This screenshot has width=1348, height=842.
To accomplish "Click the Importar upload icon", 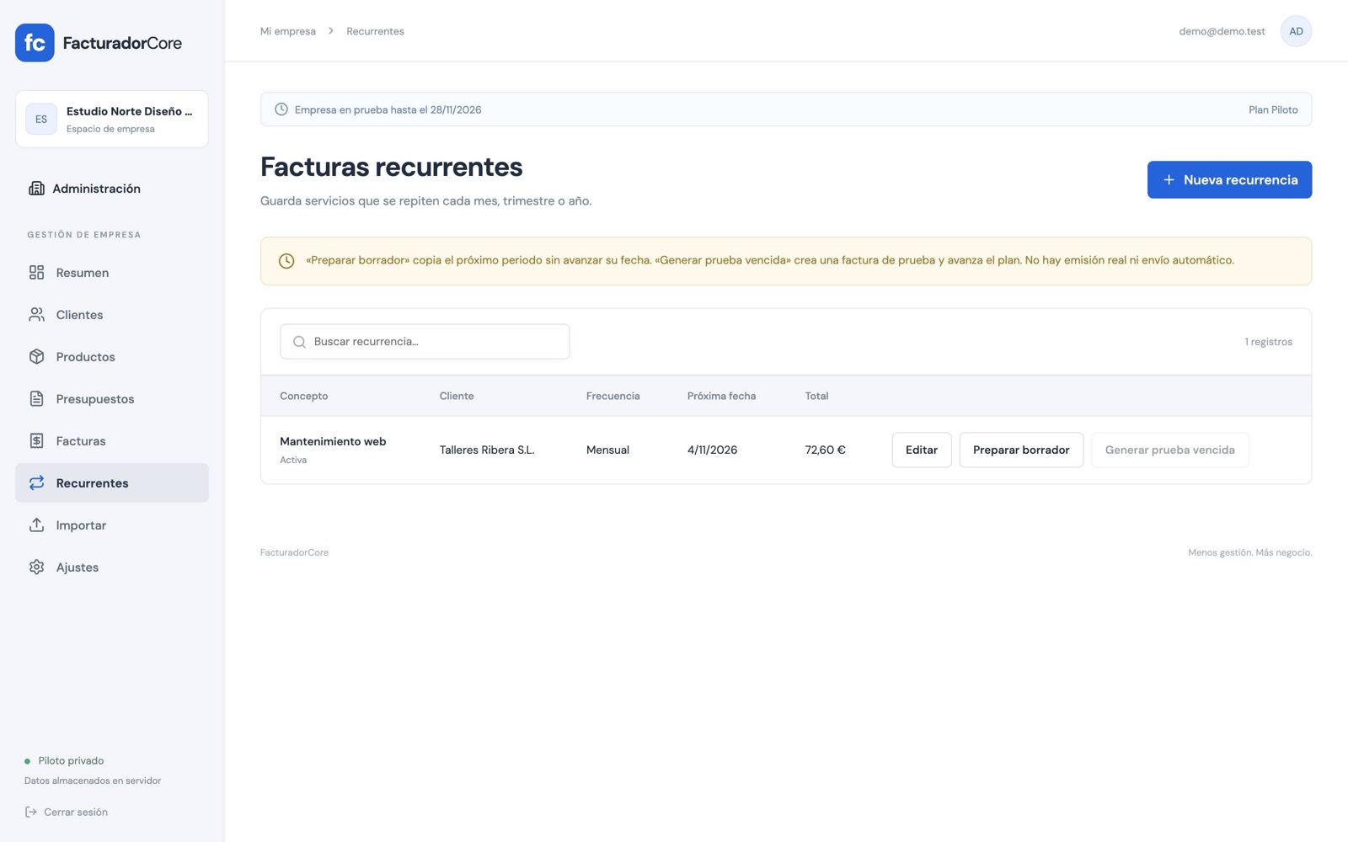I will pos(36,525).
